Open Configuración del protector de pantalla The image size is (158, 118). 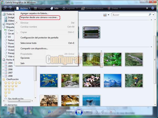tap(39, 37)
